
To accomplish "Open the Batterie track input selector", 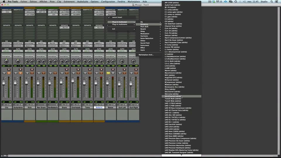I will (x=99, y=43).
